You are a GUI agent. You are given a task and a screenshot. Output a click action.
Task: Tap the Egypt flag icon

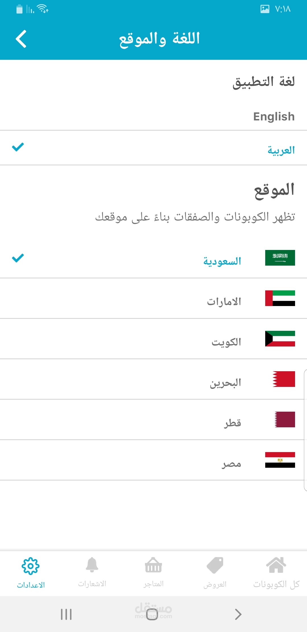point(280,460)
